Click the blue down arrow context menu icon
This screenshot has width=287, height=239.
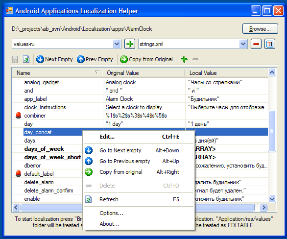(89, 150)
